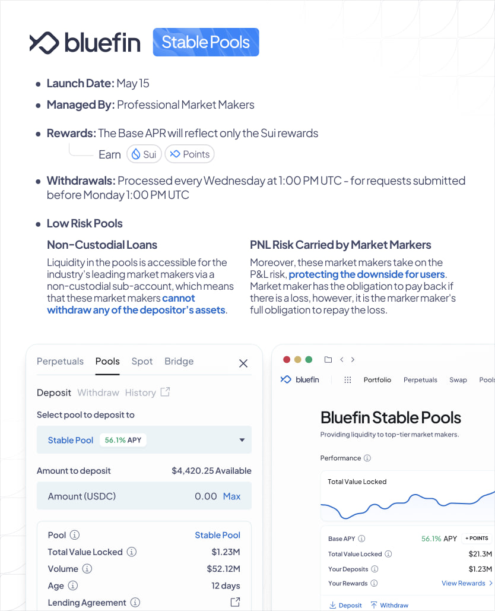Click Max to fill deposit amount
The height and width of the screenshot is (611, 495).
click(231, 496)
